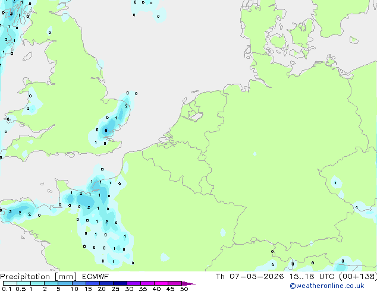Screen dimensions: 377x291
Task: Select the 20–25 mm legend color box
Action: point(106,283)
